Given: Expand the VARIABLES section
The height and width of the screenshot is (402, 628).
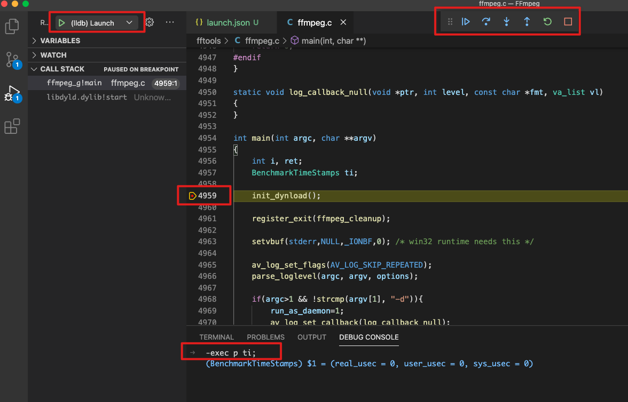Looking at the screenshot, I should [x=107, y=41].
